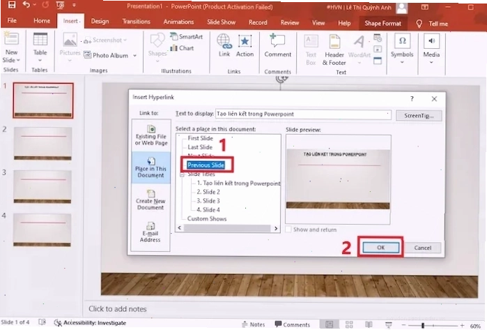Choose E-mail Address link type
The width and height of the screenshot is (487, 330).
point(150,232)
